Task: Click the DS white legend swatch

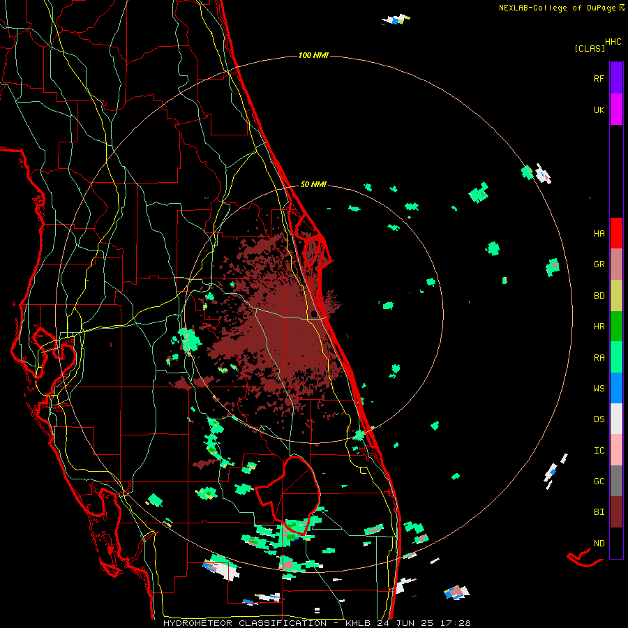Action: [616, 419]
